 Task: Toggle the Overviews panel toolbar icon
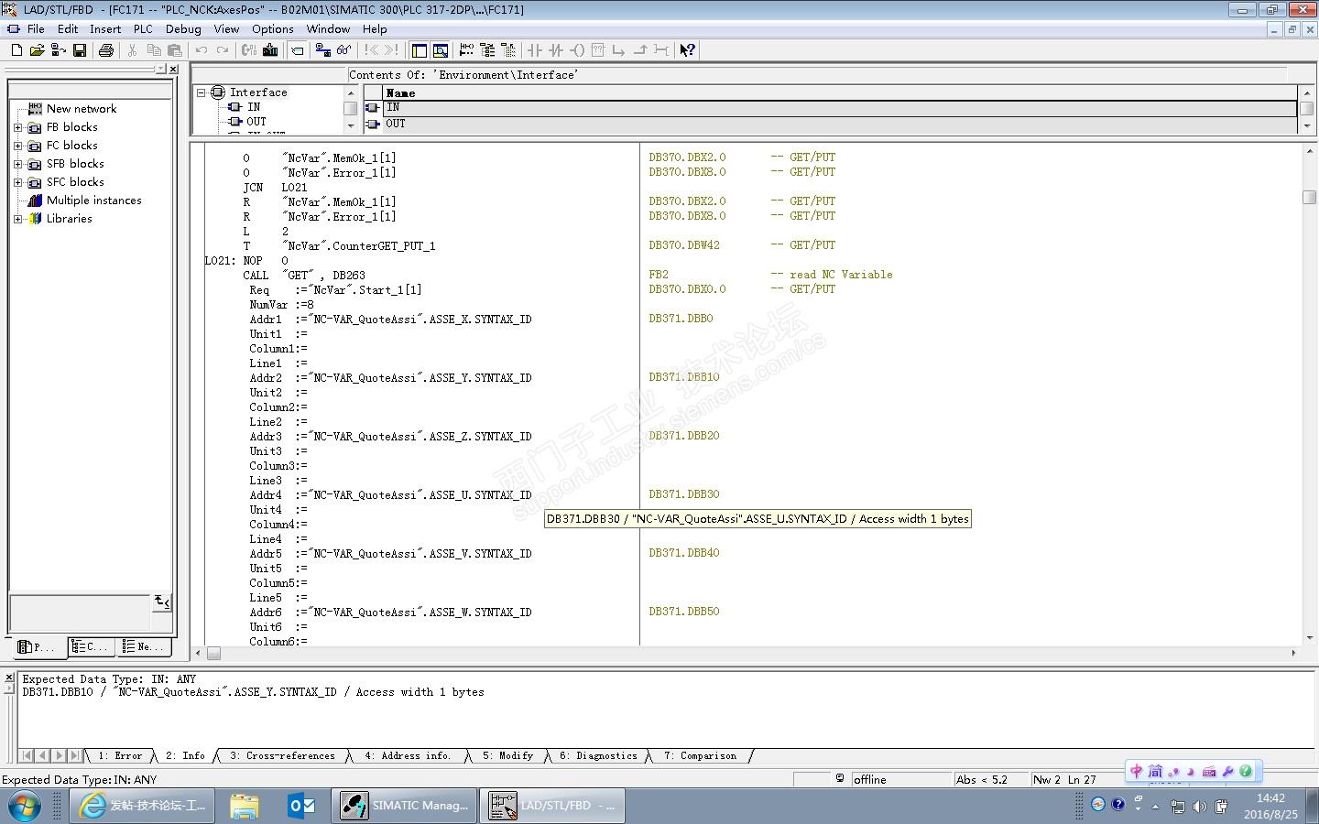click(x=420, y=50)
